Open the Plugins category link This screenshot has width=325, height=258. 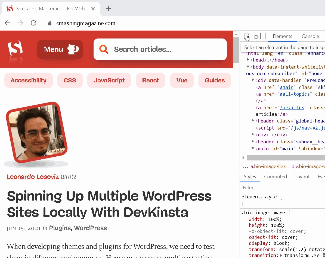pos(60,228)
